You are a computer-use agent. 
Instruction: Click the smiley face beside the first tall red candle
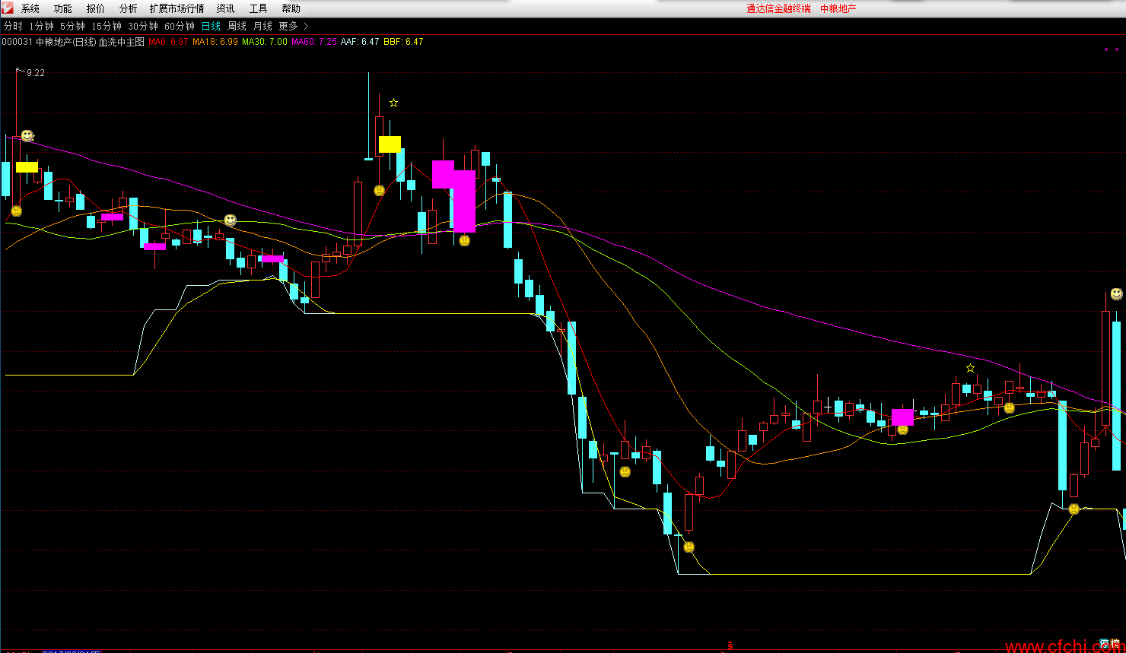point(27,135)
